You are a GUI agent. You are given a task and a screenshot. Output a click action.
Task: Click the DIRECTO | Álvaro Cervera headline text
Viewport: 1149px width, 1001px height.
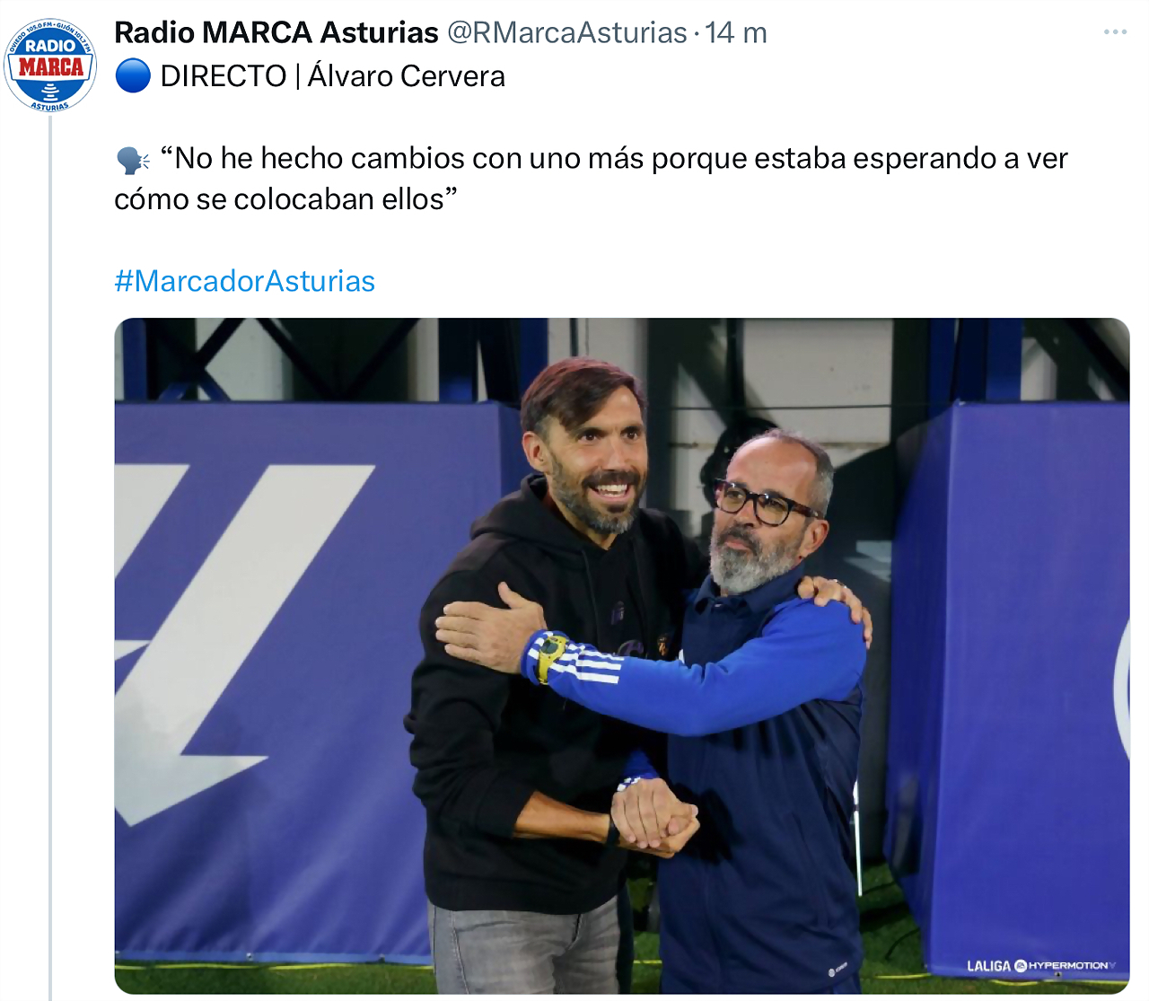332,76
